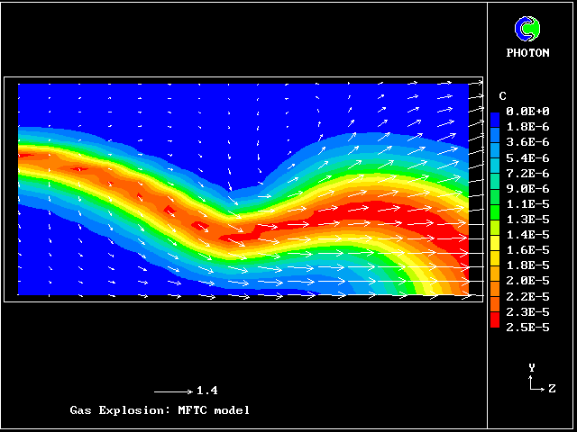The width and height of the screenshot is (577, 432).
Task: Click the reference vector arrow labeled 1.4
Action: [172, 391]
